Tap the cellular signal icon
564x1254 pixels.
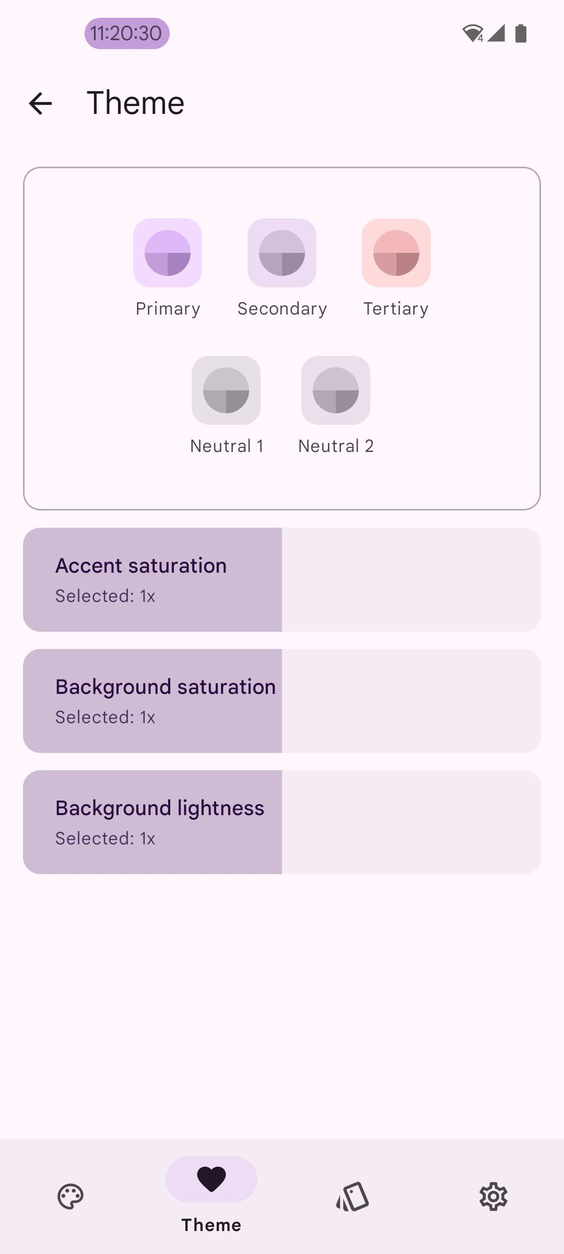click(497, 33)
